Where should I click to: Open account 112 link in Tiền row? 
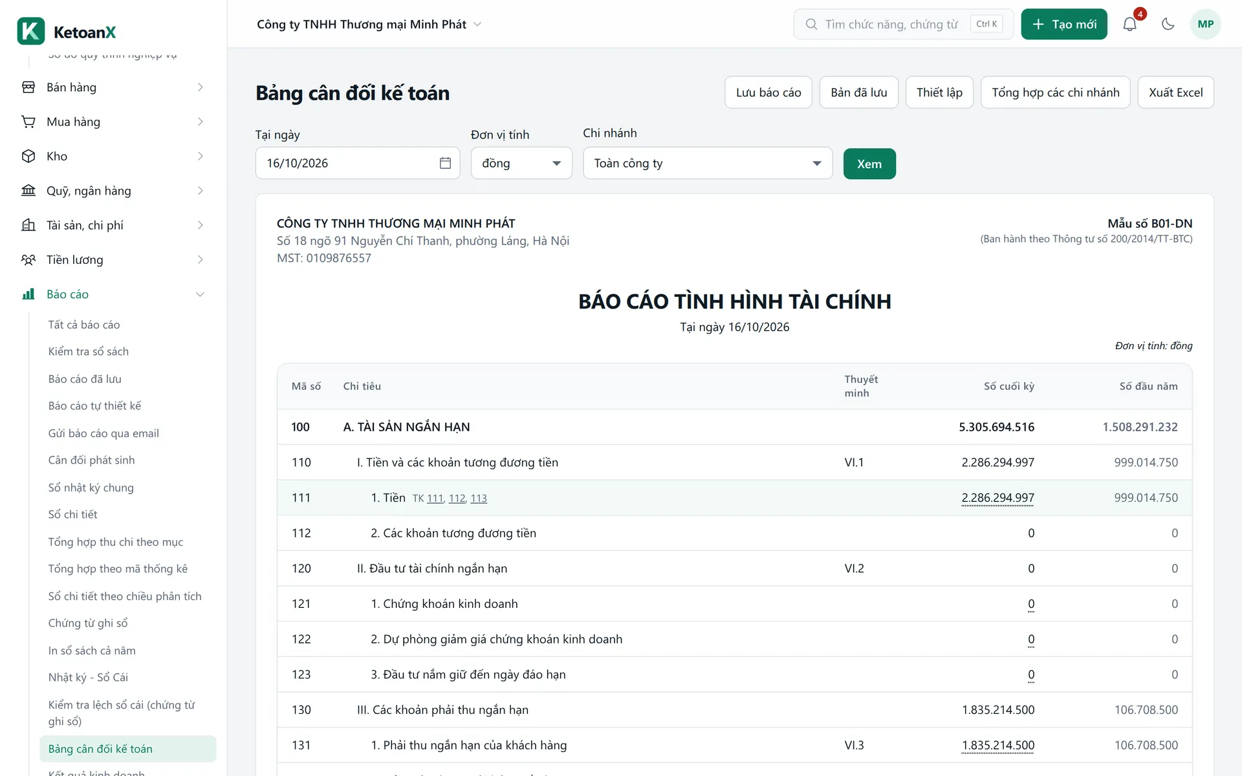pos(457,499)
